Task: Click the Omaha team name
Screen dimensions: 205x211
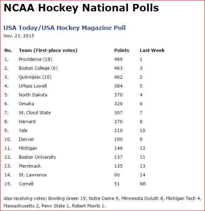Action: tap(27, 104)
